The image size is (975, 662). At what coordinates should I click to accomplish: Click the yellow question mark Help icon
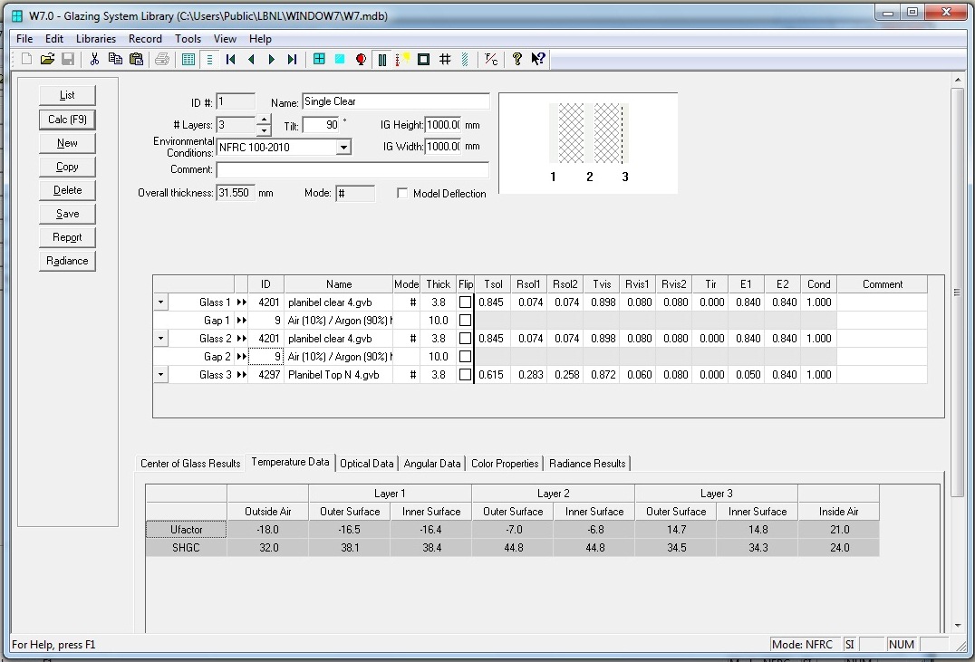pos(516,59)
